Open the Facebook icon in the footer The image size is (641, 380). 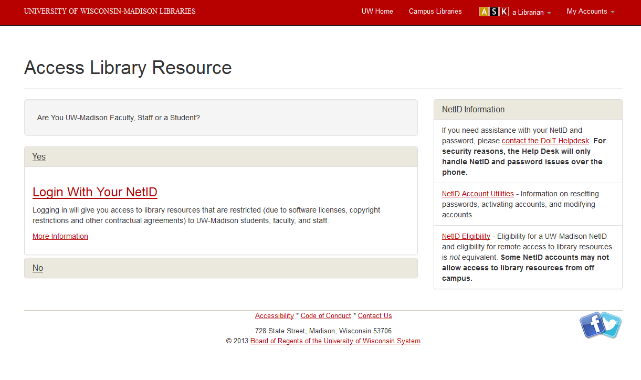coord(592,325)
